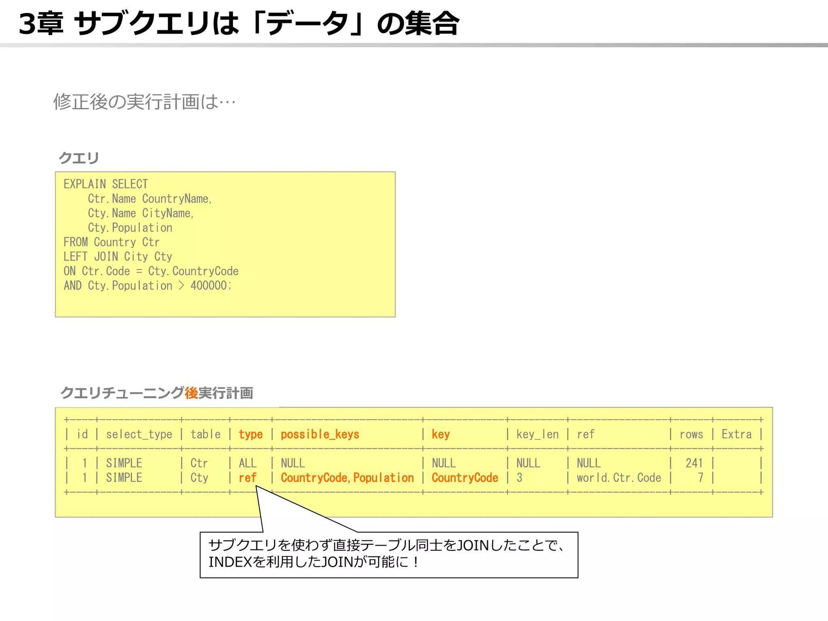Click the ALL type value in Ctr row

tap(248, 463)
